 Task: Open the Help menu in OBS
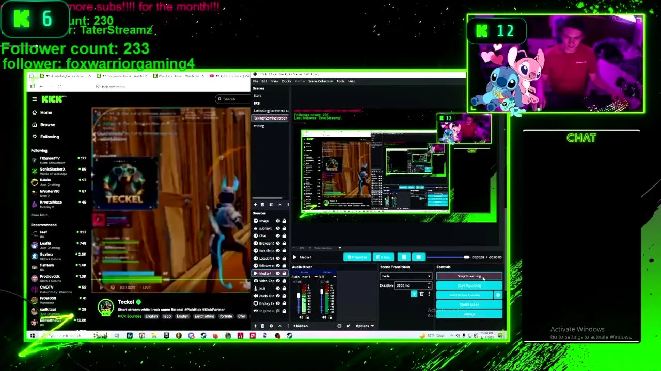352,81
